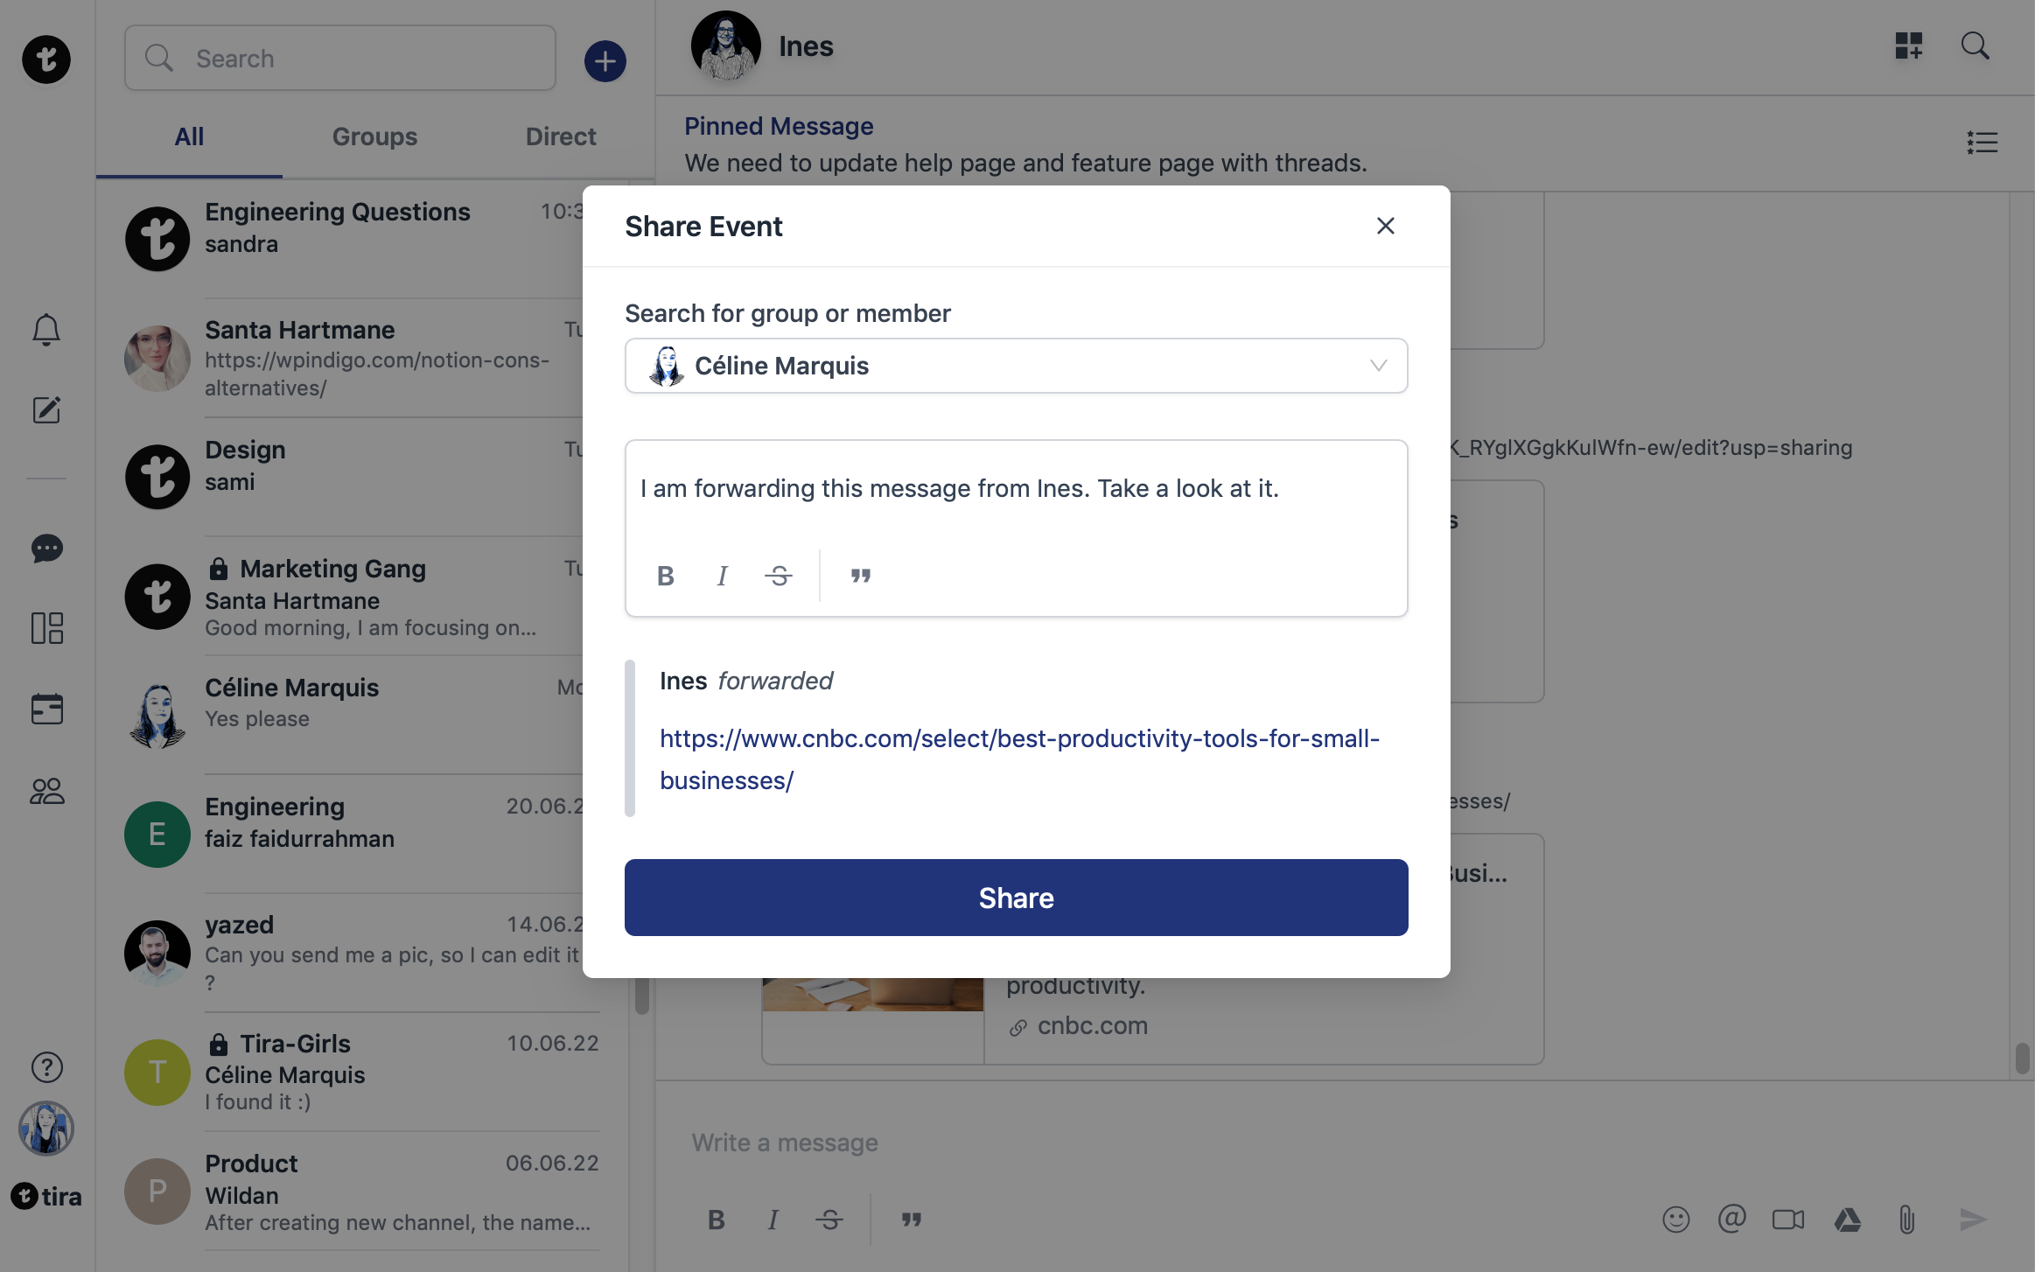Viewport: 2035px width, 1272px height.
Task: Expand the Céline Marquis recipient dropdown
Action: pyautogui.click(x=1378, y=366)
